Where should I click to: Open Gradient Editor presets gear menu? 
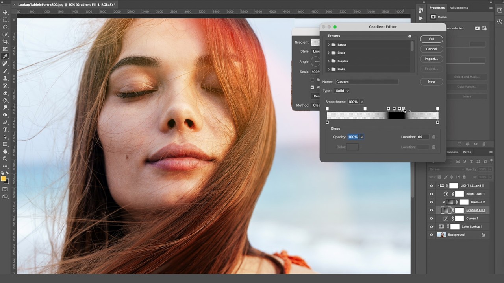click(x=410, y=36)
